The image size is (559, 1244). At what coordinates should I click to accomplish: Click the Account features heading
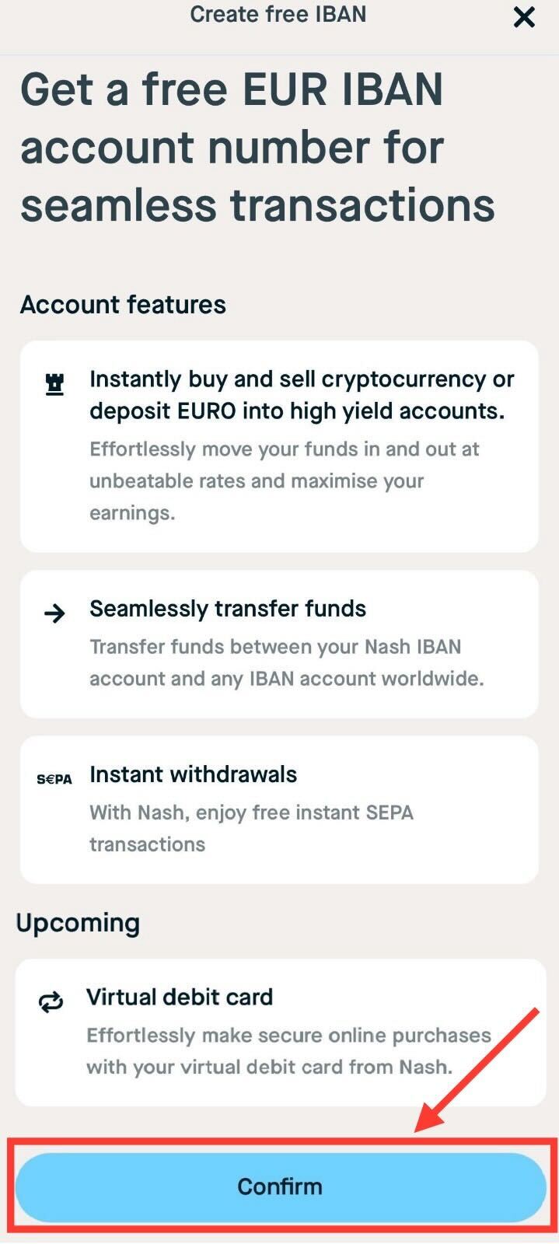point(123,305)
